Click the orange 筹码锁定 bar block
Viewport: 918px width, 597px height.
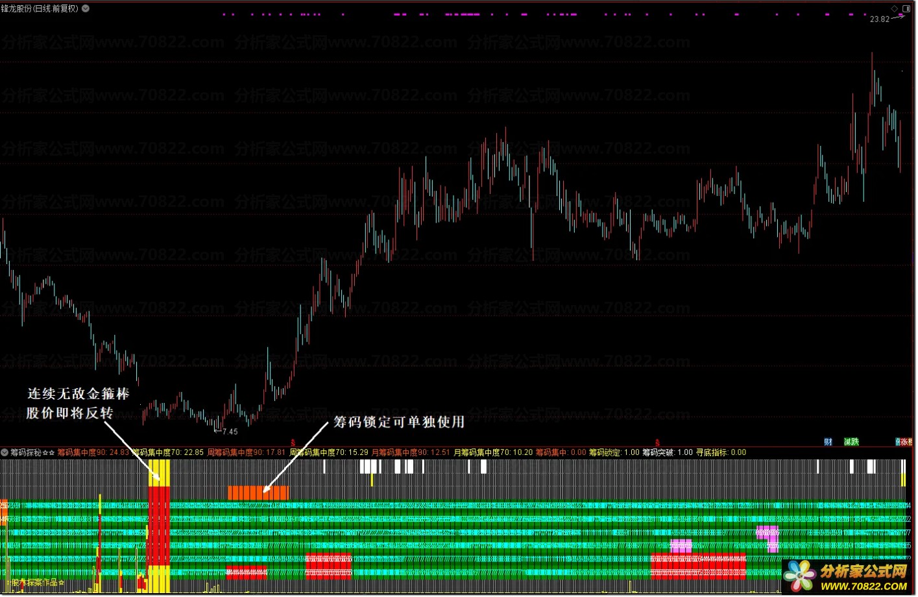pos(258,493)
